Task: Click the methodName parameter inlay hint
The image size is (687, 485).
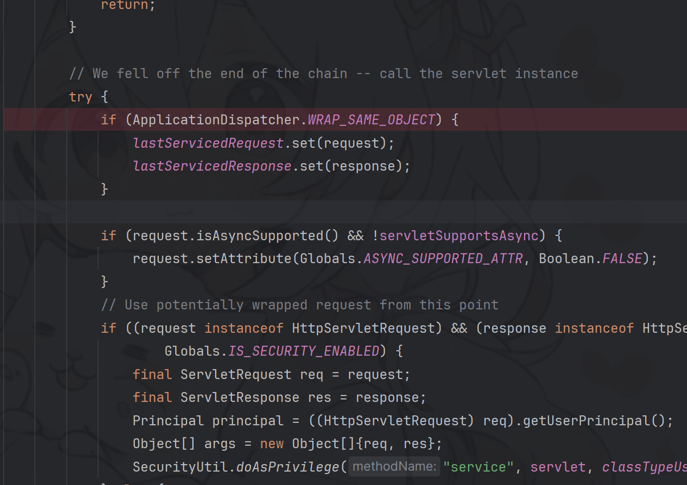Action: (394, 467)
